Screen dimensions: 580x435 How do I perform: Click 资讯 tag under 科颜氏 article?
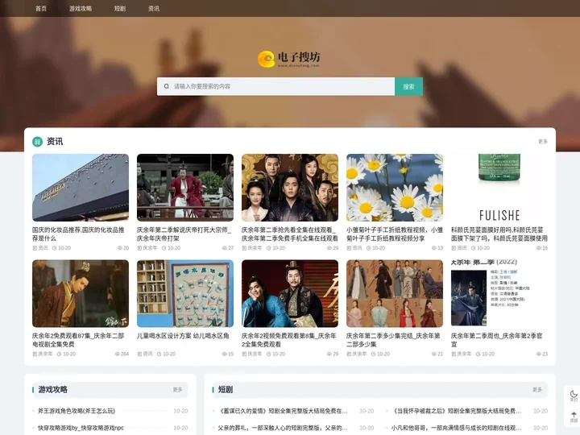point(459,248)
